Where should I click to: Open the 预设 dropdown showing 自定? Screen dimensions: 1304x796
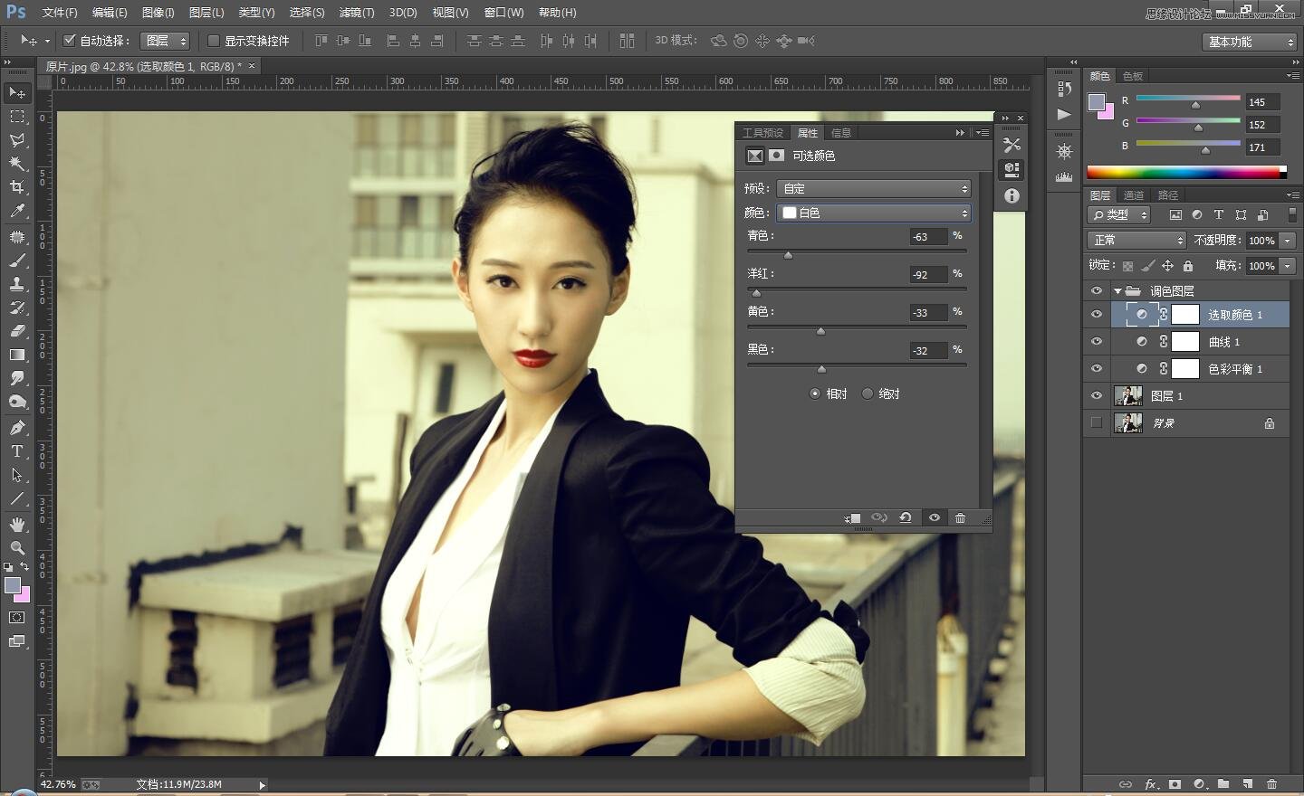[874, 188]
